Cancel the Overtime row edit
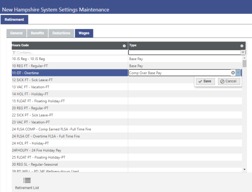This screenshot has width=252, height=192. tap(227, 81)
